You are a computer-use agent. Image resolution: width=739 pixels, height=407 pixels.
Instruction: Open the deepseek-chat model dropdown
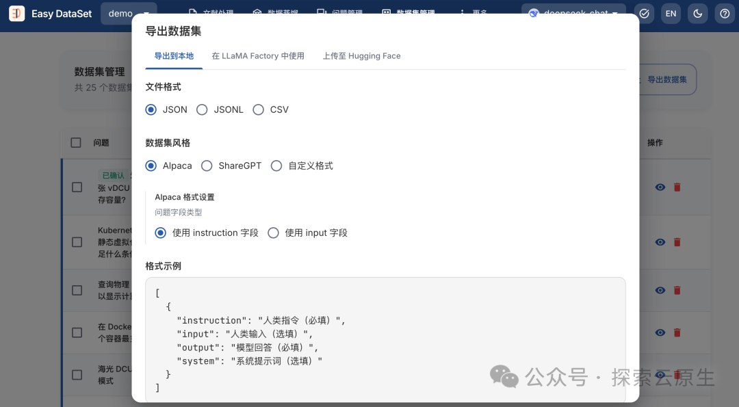pyautogui.click(x=573, y=14)
